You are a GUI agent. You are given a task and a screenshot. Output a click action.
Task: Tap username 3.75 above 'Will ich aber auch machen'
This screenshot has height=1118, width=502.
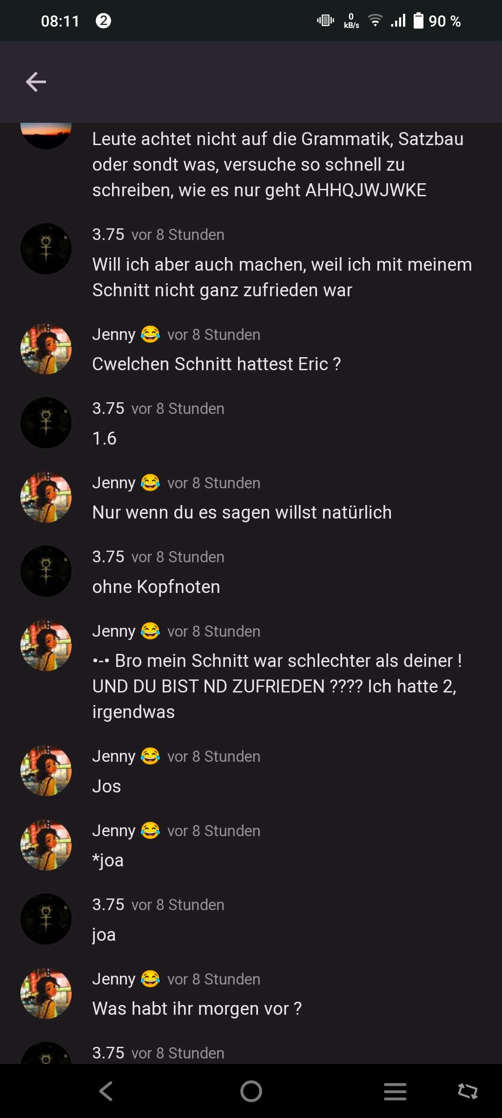coord(108,234)
